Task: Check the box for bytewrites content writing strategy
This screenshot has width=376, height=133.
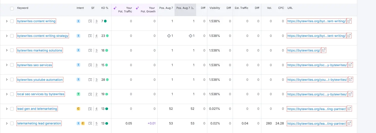Action: 12,36
